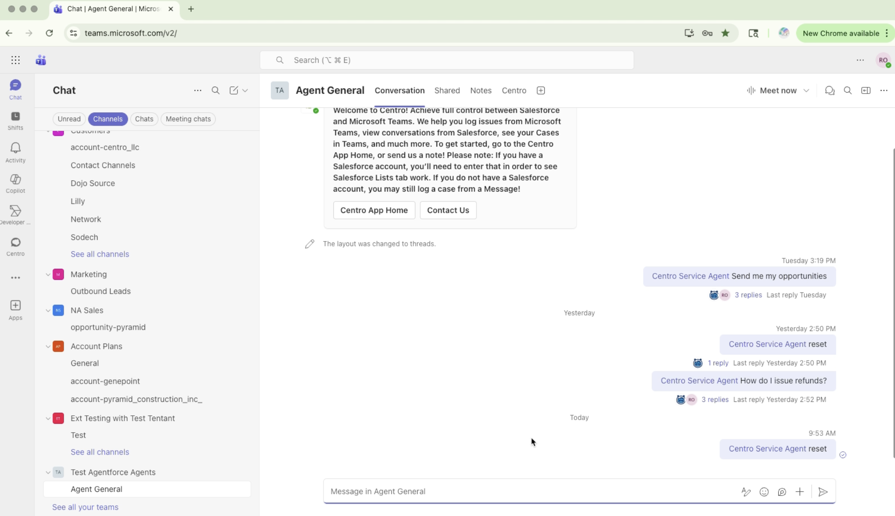
Task: Open the Shifts app
Action: [15, 121]
